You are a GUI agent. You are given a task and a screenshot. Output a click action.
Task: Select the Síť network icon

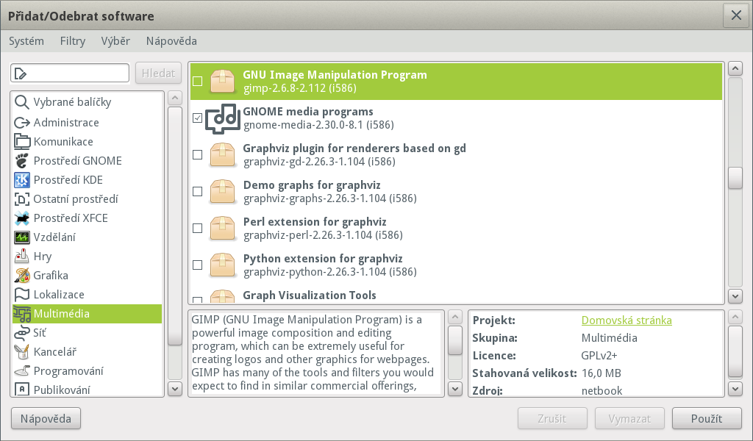(21, 333)
